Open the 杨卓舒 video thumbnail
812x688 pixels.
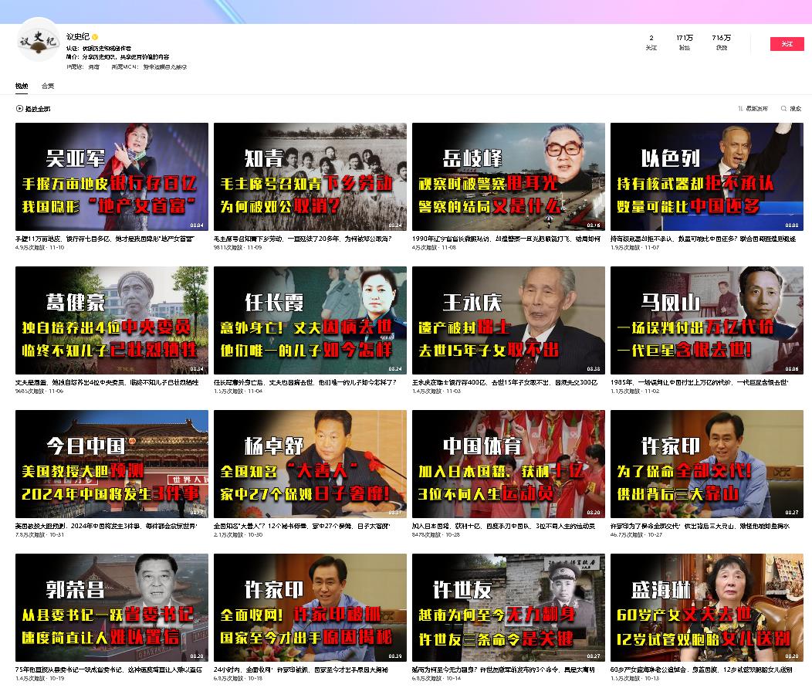pos(310,463)
